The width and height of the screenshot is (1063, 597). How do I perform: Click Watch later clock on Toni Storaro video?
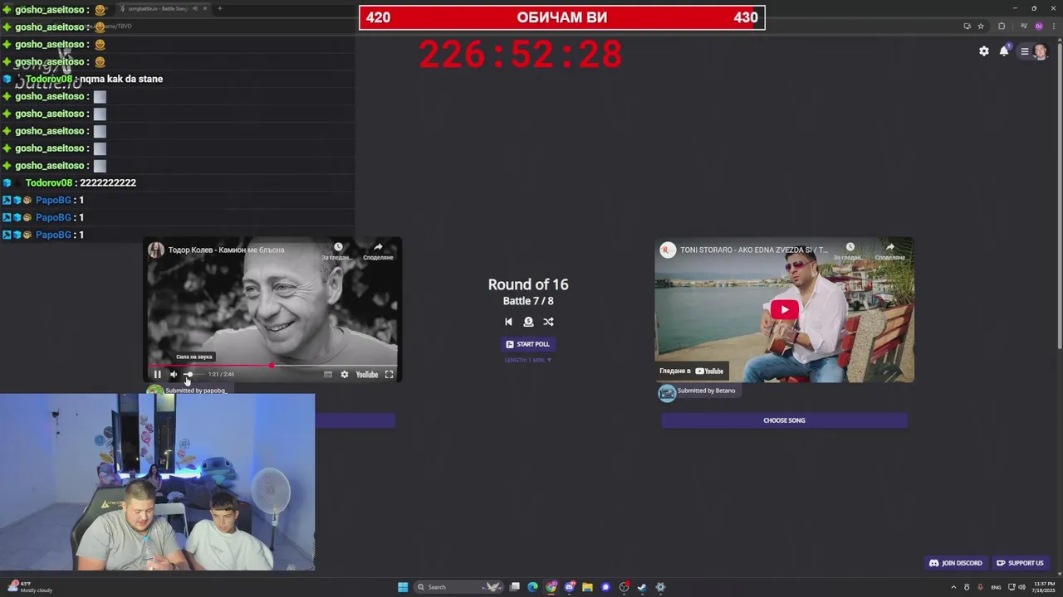pos(850,247)
